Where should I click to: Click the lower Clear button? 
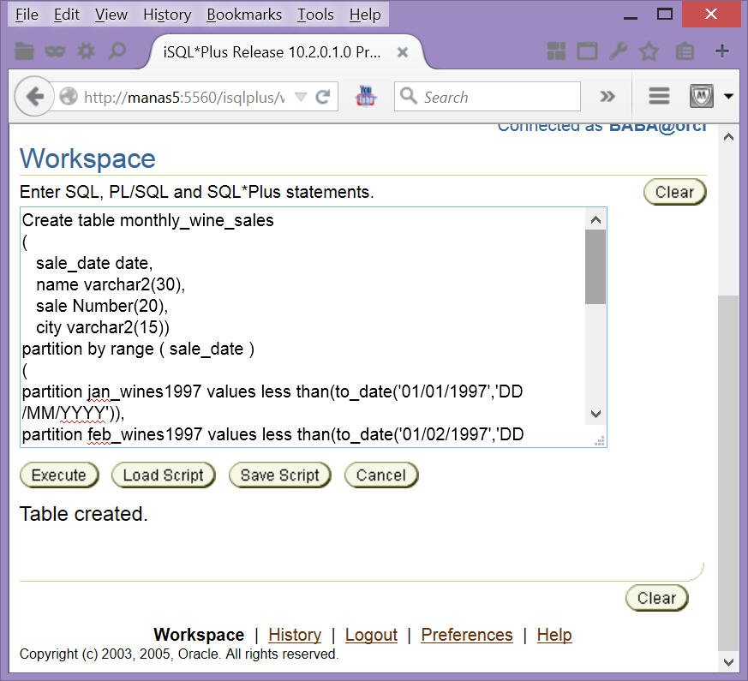657,598
